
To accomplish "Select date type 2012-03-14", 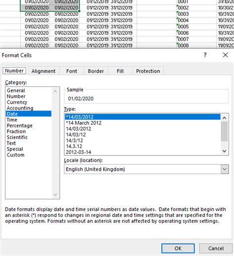I will coord(143,152).
